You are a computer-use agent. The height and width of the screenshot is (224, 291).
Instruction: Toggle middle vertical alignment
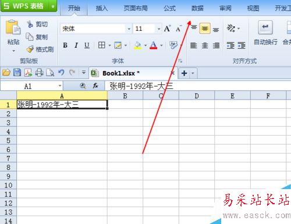(205, 29)
